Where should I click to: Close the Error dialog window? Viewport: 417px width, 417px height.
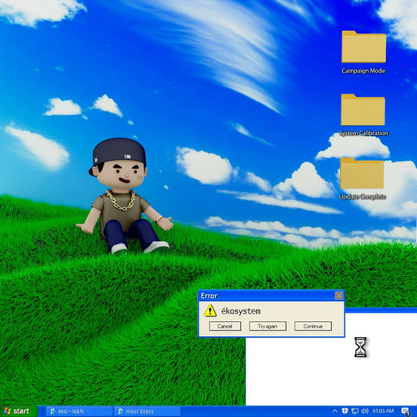pyautogui.click(x=339, y=295)
